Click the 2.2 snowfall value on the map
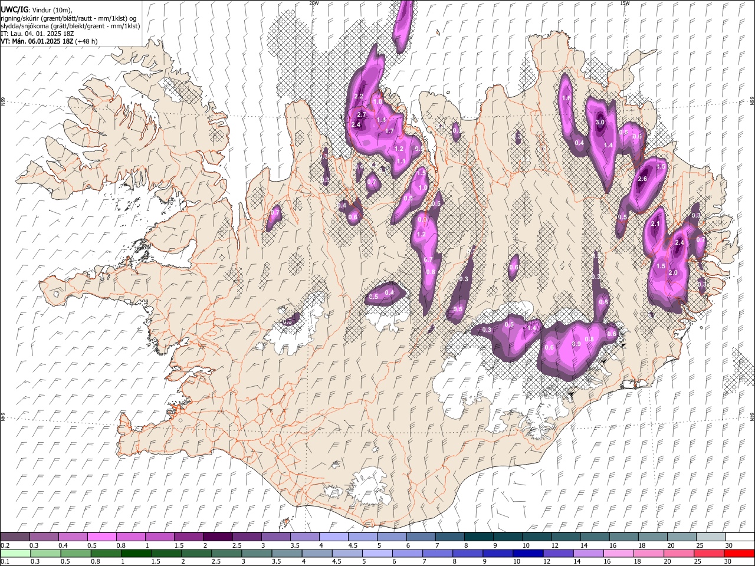 (x=358, y=97)
